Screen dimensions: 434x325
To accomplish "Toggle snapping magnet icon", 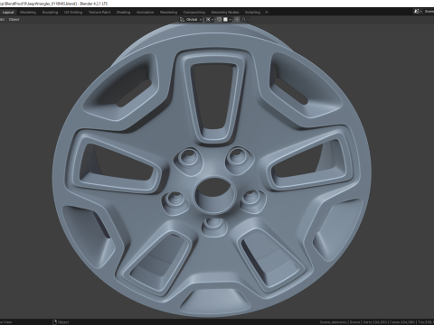I will coord(219,20).
